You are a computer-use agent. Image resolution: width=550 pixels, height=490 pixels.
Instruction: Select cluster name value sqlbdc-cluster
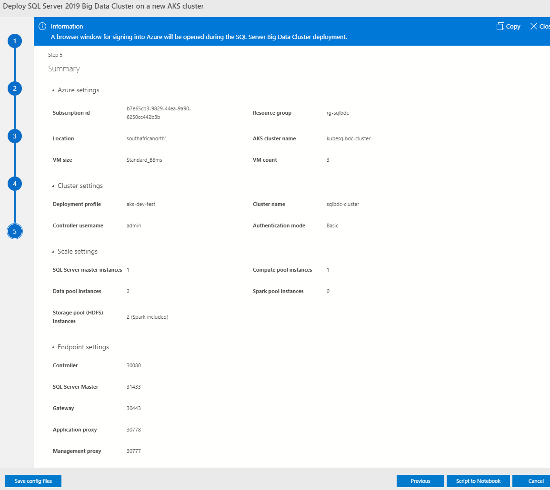(343, 204)
